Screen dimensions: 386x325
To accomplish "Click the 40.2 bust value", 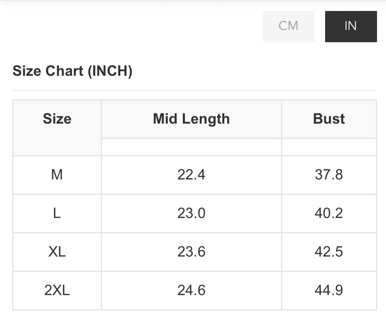I will click(x=329, y=213).
